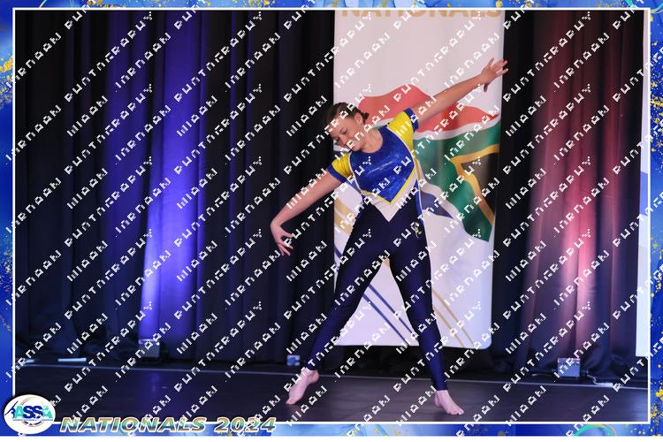This screenshot has height=442, width=663.
Task: Select the 'NATIONALS 2024' caption text
Action: click(168, 424)
